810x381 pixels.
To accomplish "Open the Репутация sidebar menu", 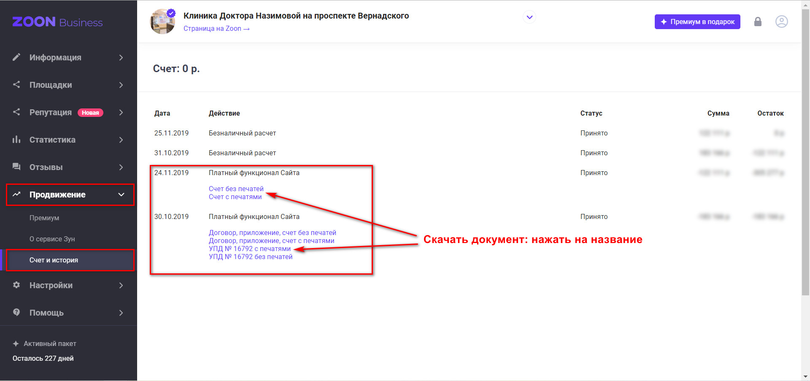I will tap(68, 112).
